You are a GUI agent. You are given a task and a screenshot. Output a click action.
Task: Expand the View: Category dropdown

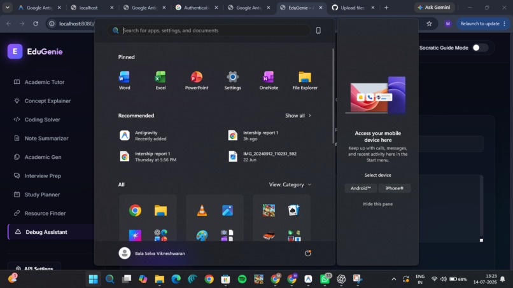290,184
